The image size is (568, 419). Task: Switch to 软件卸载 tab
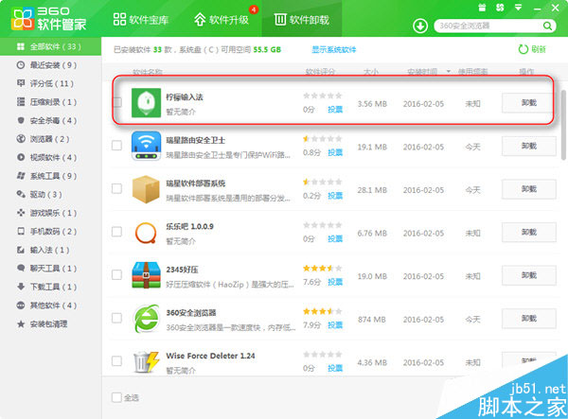(x=302, y=19)
